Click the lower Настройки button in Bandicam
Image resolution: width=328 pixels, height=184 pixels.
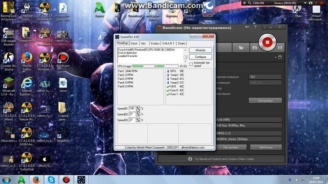tap(231, 147)
